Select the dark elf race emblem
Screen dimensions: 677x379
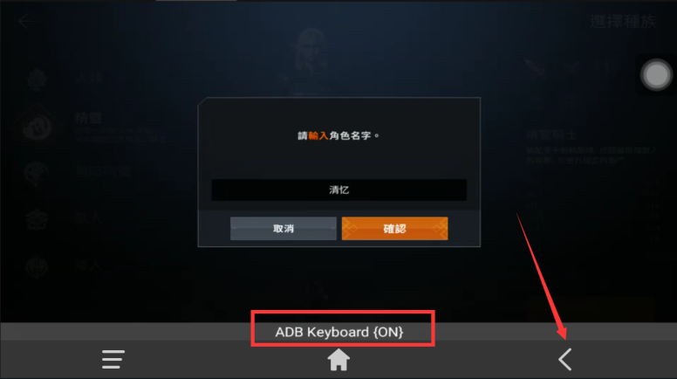37,173
